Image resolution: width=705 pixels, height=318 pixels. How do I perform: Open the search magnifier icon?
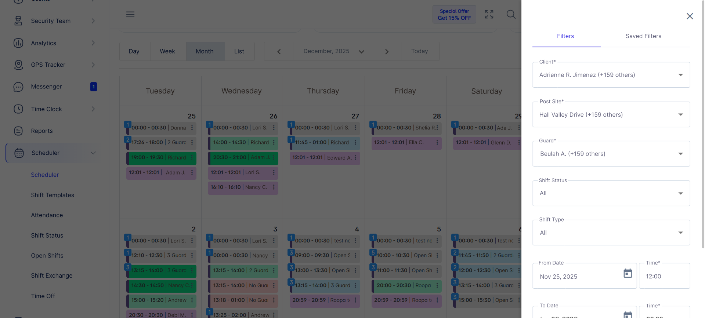pyautogui.click(x=511, y=14)
